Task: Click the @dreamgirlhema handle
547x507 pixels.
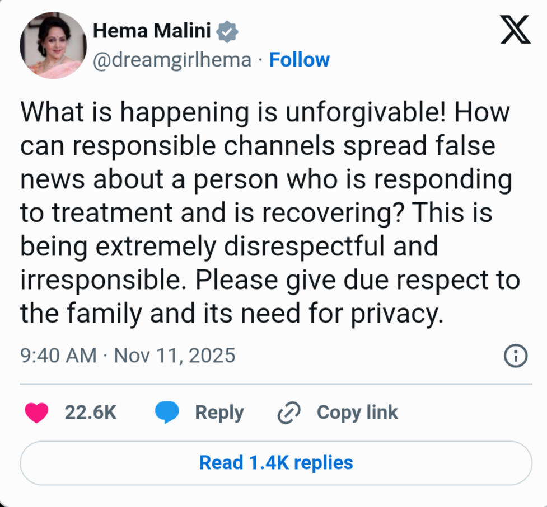Action: [x=172, y=60]
